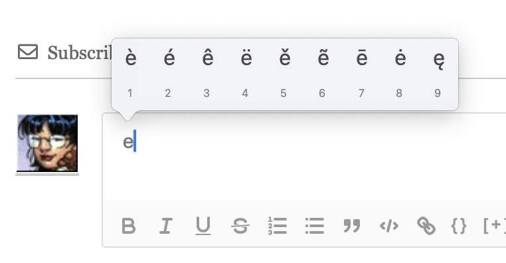
Task: Insert a blockquote with quote icon
Action: coord(352,226)
